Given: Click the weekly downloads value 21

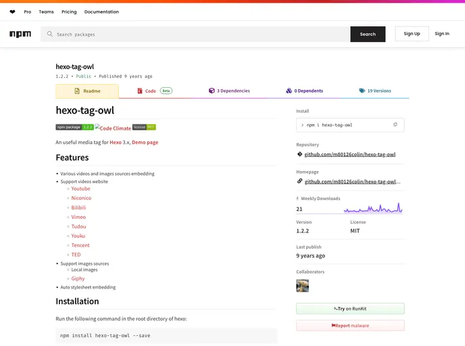Looking at the screenshot, I should point(299,209).
